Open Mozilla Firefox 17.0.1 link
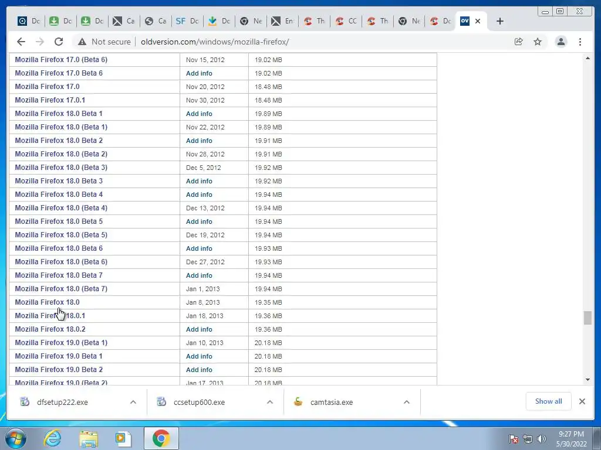Screen dimensions: 601x450 coord(50,100)
